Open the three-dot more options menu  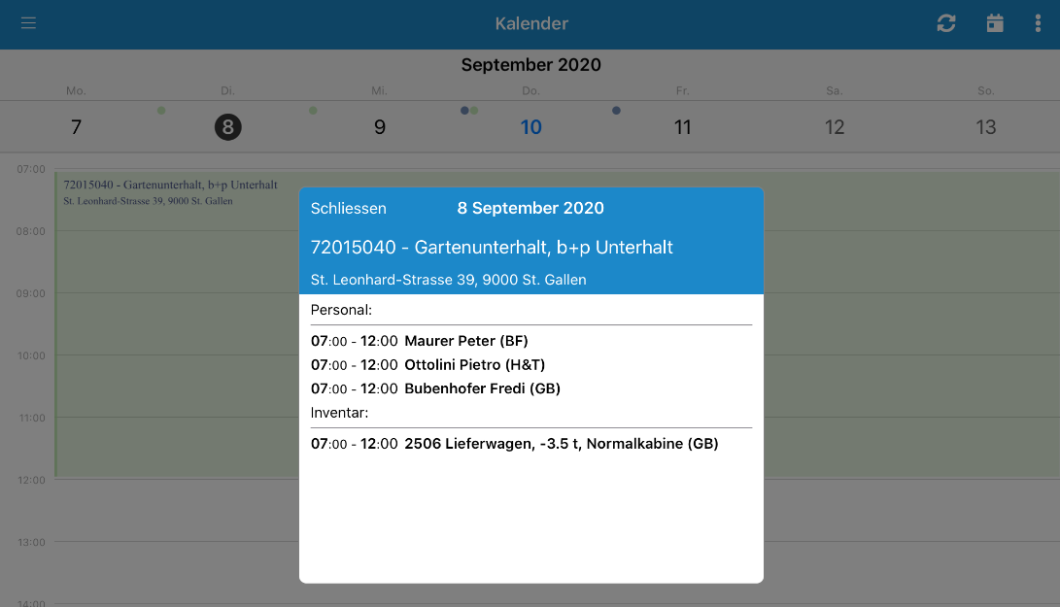[x=1038, y=23]
